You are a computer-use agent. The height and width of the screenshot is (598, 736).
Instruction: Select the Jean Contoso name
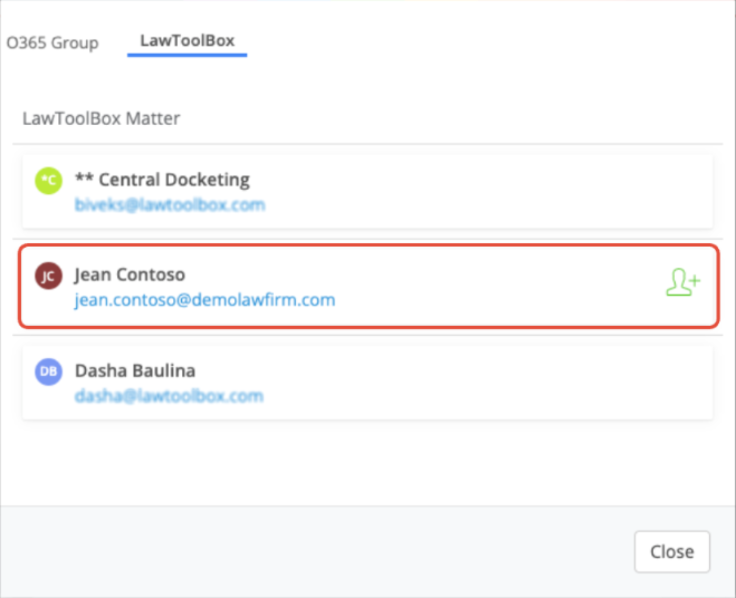pos(130,274)
